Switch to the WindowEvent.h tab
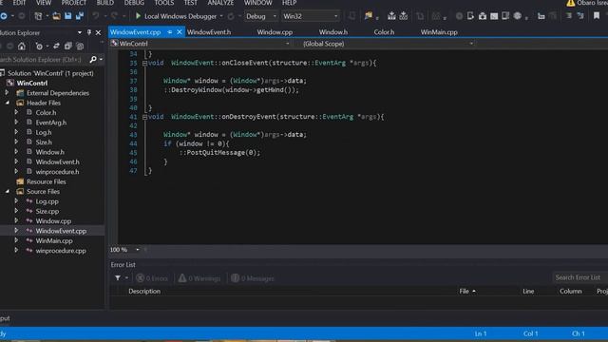The height and width of the screenshot is (342, 608). (x=209, y=32)
